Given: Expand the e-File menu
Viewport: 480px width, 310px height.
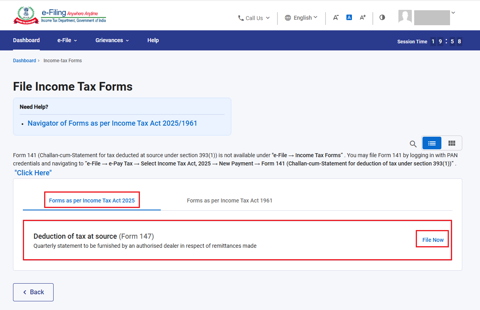Looking at the screenshot, I should click(67, 40).
